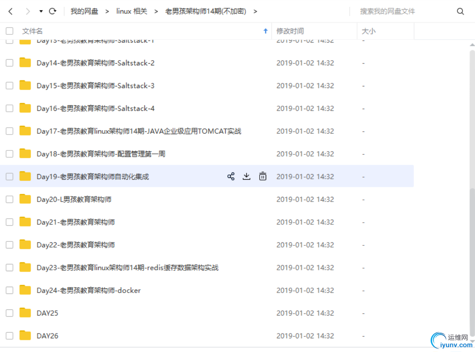Click the Day14 Saltstack-2 folder icon
This screenshot has height=352, width=475.
(25, 63)
